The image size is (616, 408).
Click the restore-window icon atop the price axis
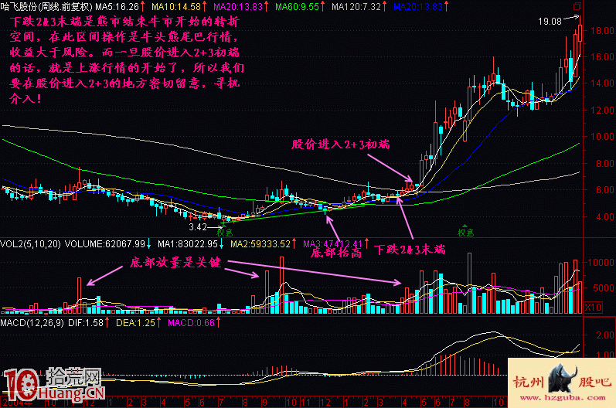point(577,6)
